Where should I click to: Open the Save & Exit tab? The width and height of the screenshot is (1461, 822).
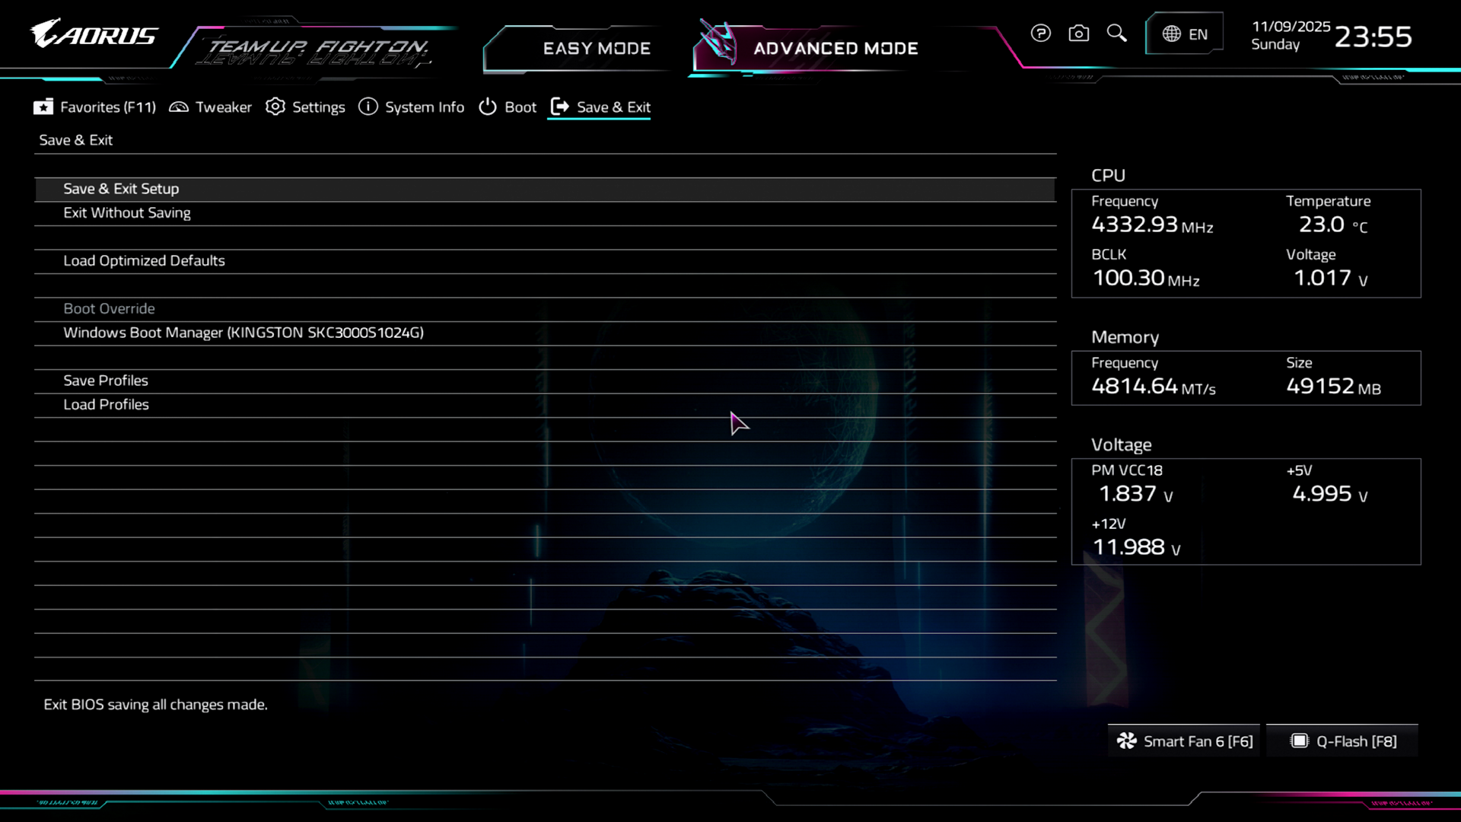click(x=613, y=107)
